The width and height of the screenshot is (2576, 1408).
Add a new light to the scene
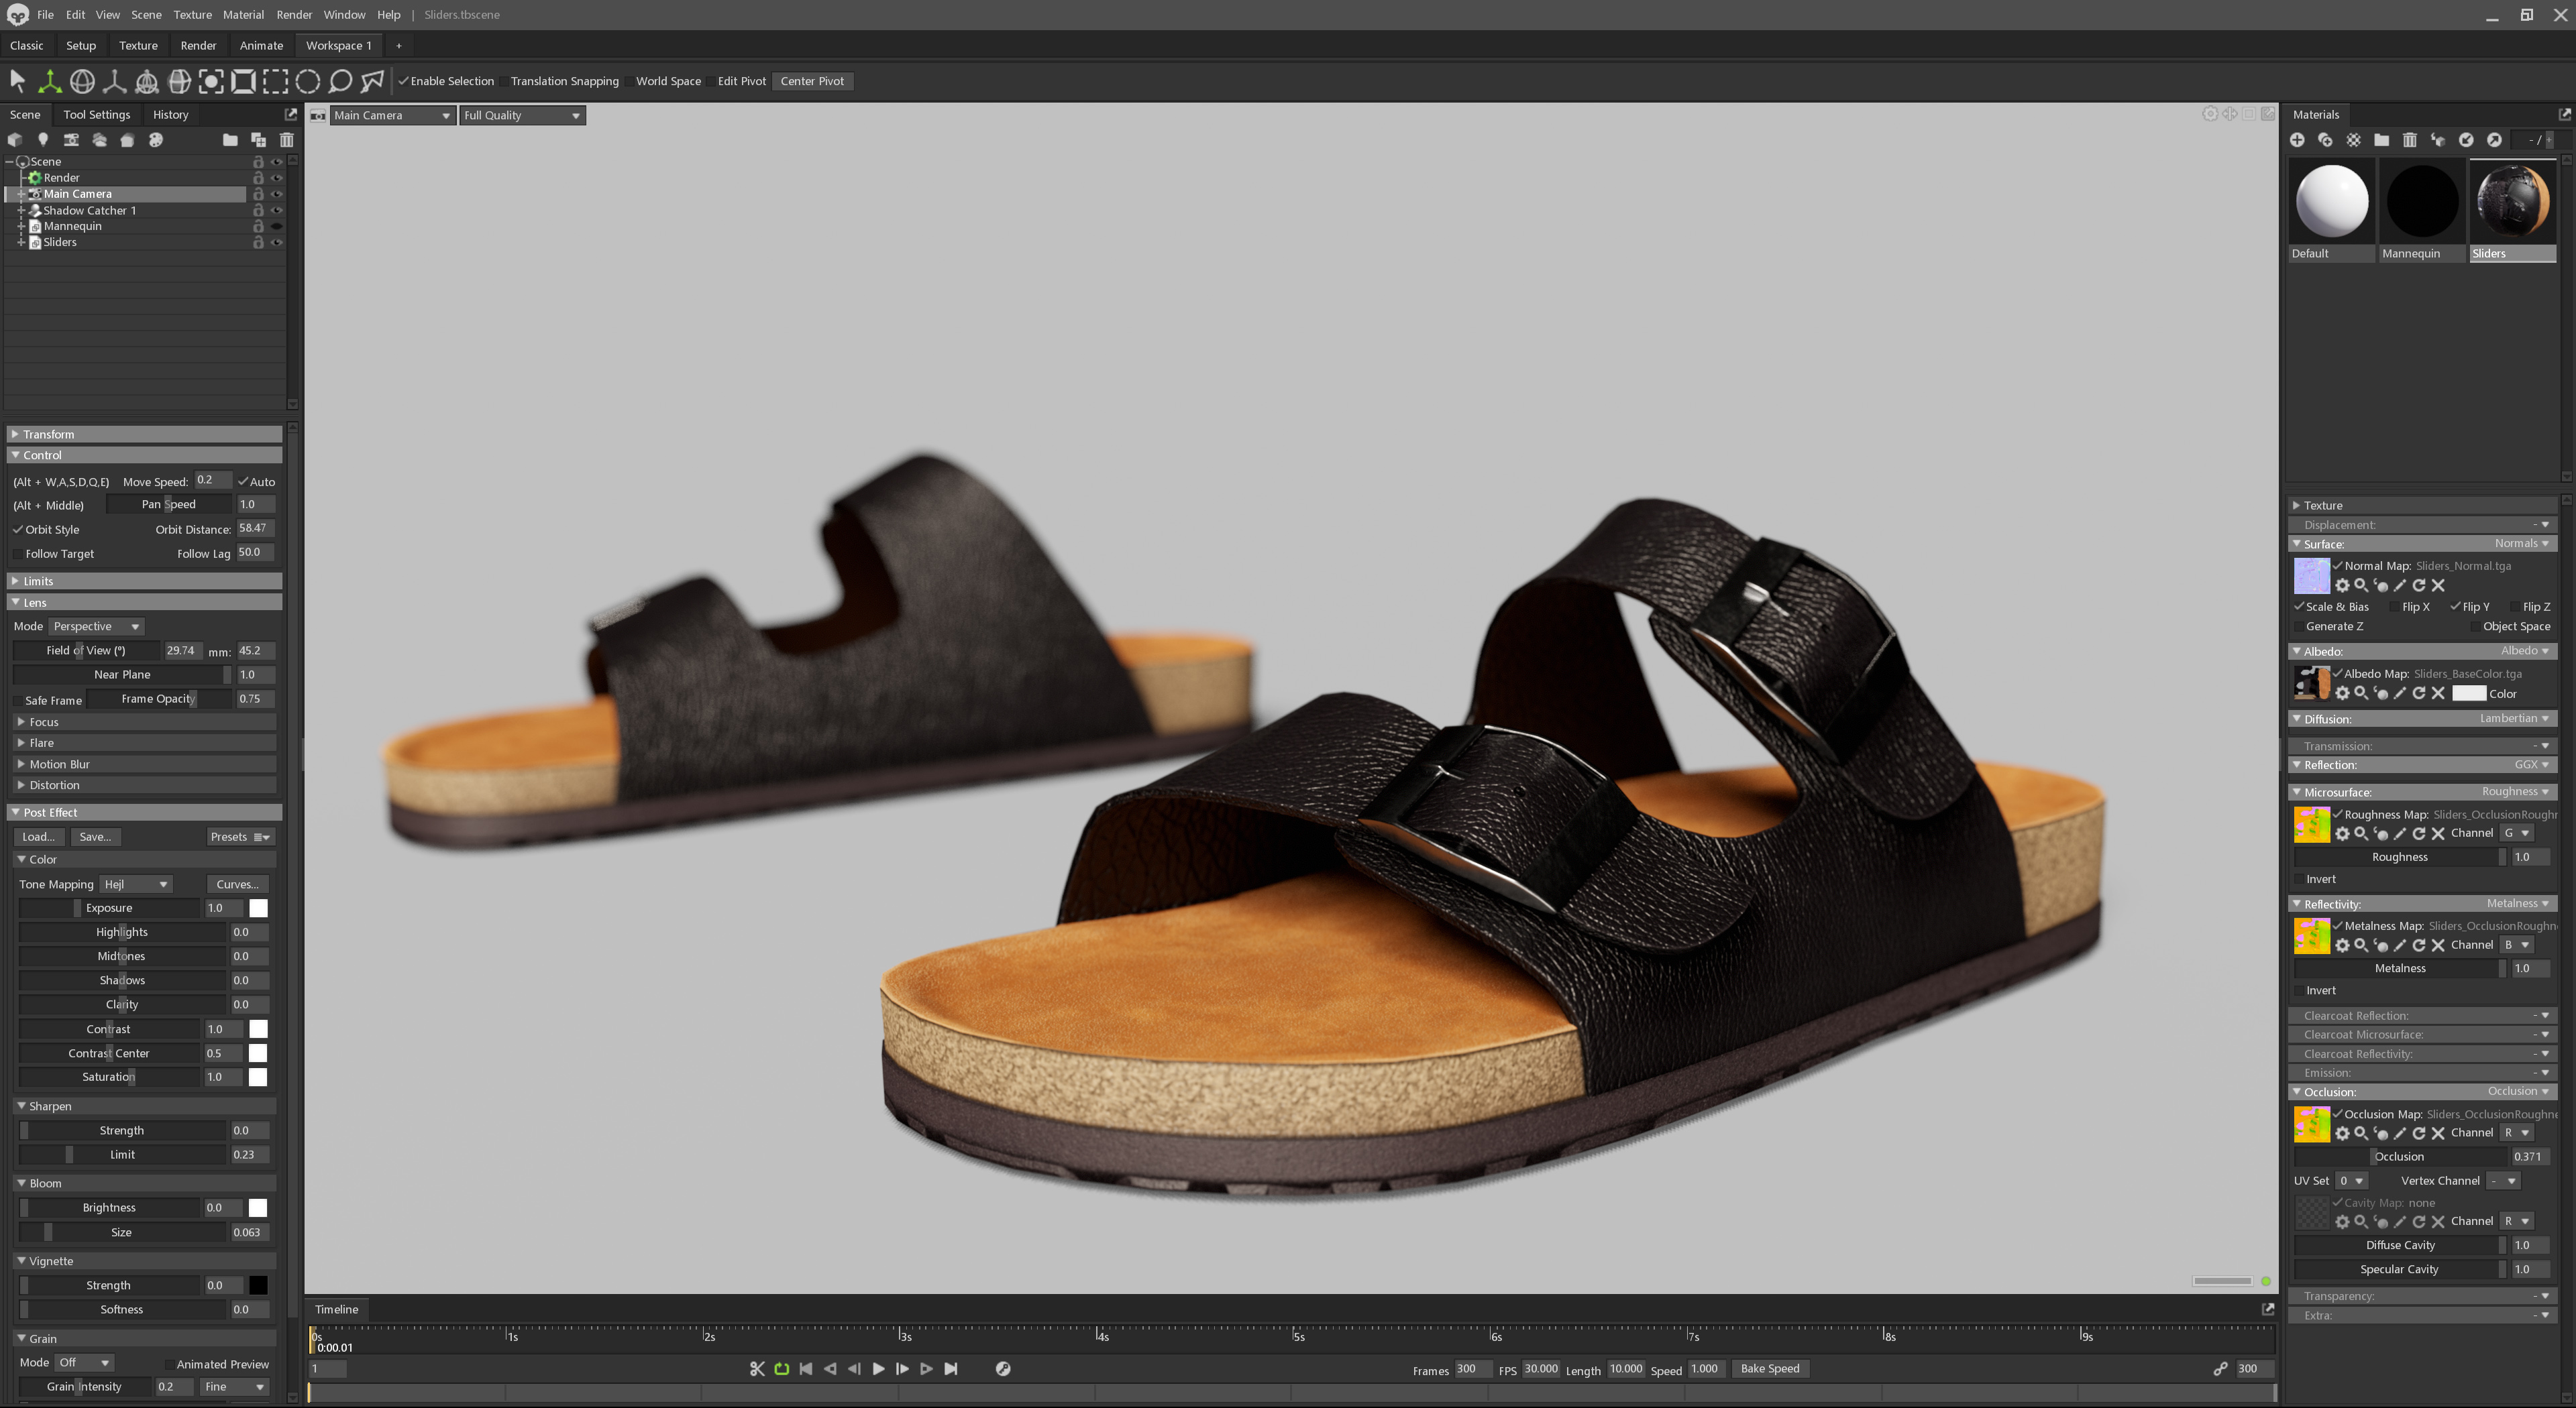[x=43, y=140]
